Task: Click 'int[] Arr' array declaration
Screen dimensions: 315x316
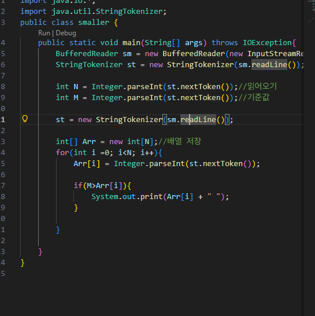Action: pyautogui.click(x=76, y=142)
